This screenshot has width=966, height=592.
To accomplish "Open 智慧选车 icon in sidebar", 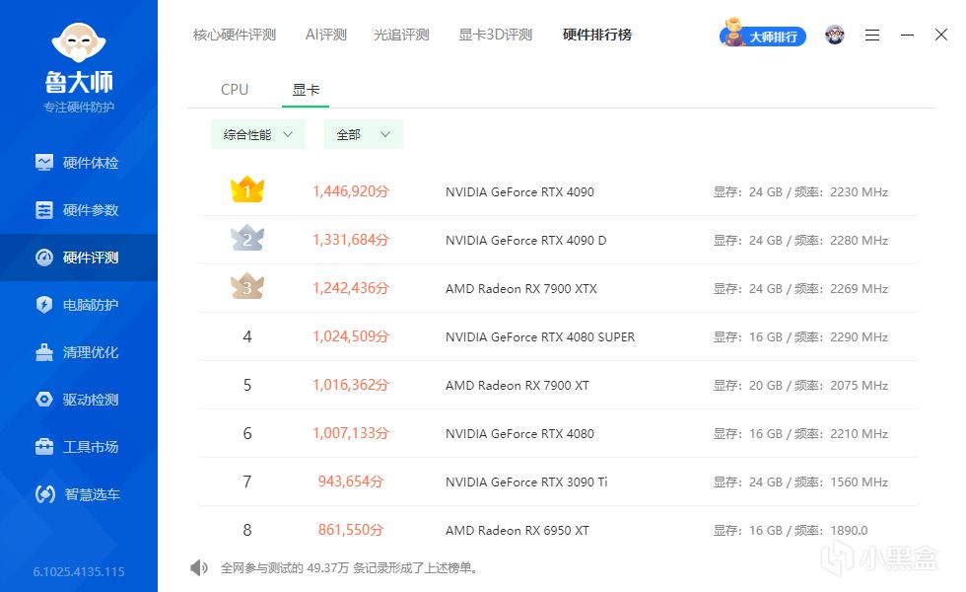I will pos(45,494).
